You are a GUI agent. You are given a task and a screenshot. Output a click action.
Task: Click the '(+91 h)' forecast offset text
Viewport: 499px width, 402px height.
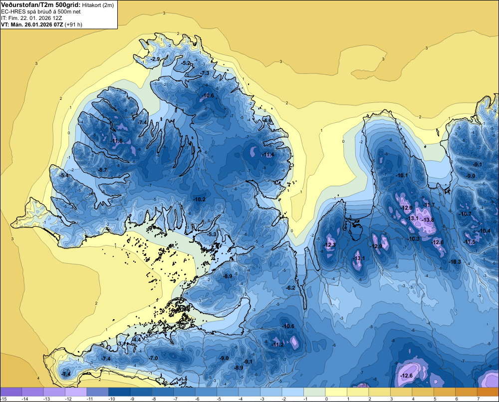[x=73, y=24]
